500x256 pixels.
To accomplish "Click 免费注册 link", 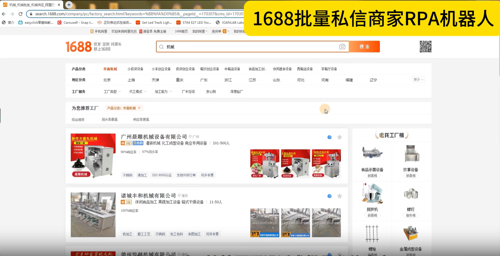I will [160, 31].
